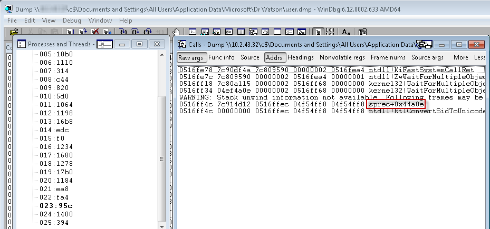Click the hand breakpoint icon
Screen dimensions: 490x229
[x=177, y=32]
